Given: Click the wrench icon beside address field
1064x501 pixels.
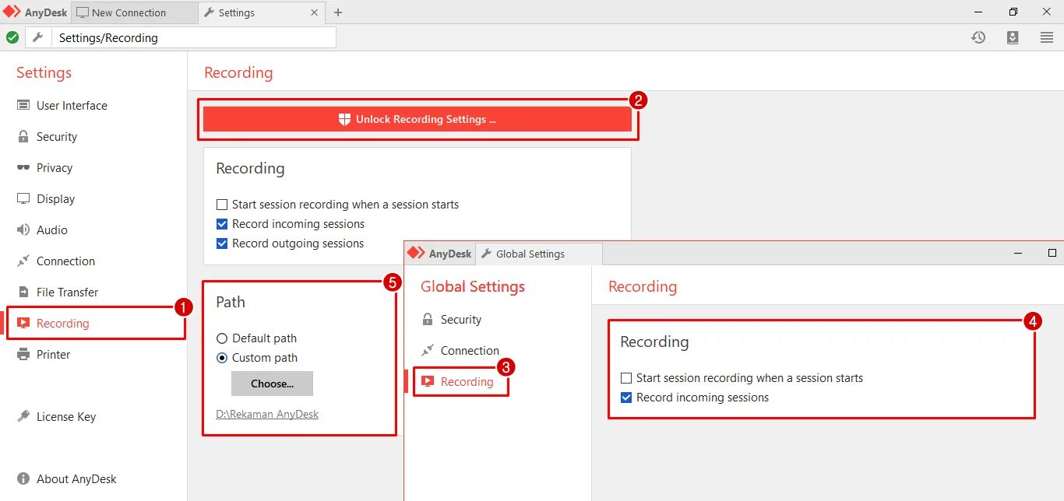Looking at the screenshot, I should (x=37, y=37).
